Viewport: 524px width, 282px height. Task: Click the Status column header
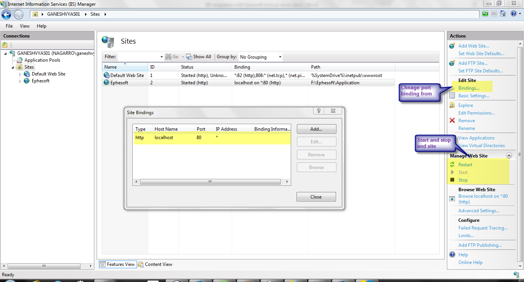pyautogui.click(x=206, y=67)
